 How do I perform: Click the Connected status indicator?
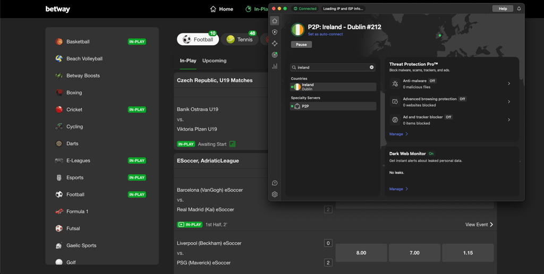tap(305, 8)
